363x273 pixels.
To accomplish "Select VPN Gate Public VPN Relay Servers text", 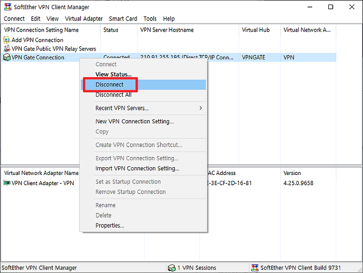I will (x=54, y=49).
